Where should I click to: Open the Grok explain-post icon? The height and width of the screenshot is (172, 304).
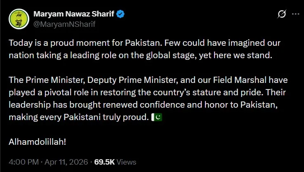tap(282, 14)
